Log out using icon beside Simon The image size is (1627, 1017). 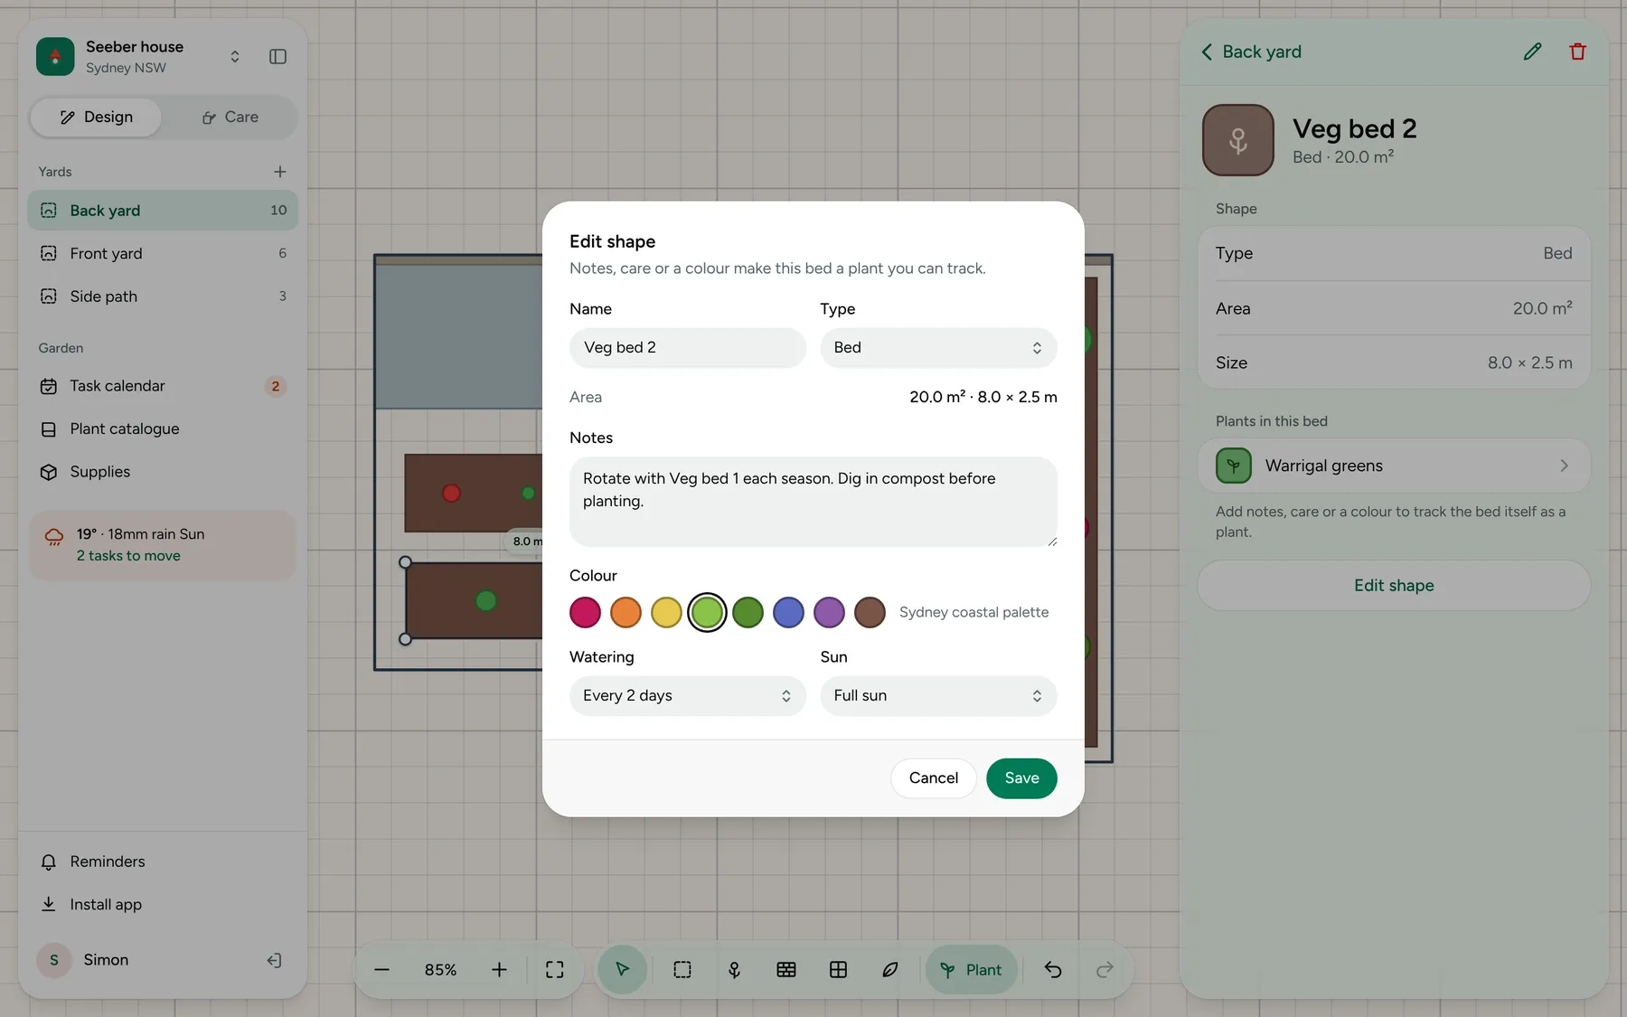(274, 960)
